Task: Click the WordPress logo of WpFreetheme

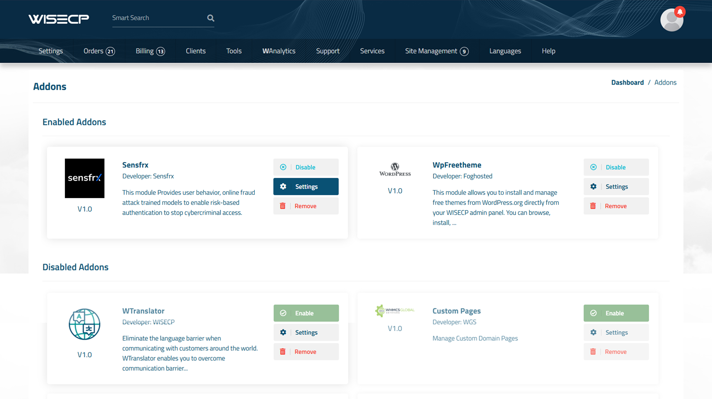Action: pos(395,170)
